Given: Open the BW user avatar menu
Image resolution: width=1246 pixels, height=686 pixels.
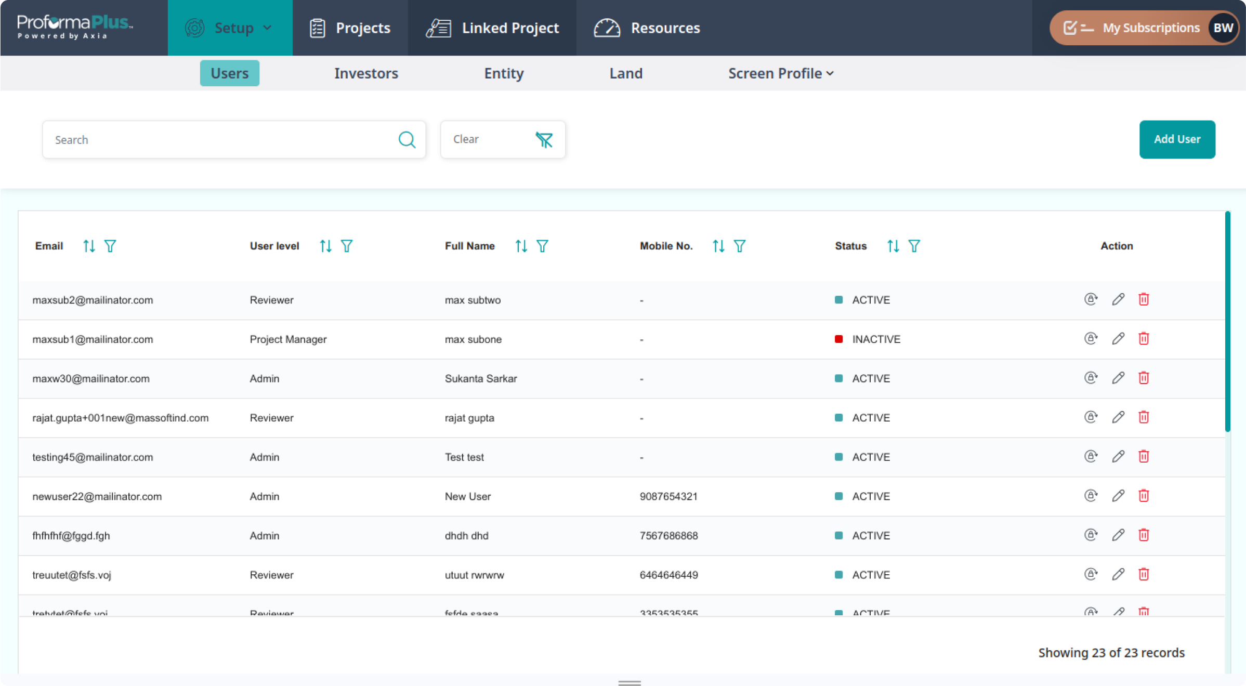Looking at the screenshot, I should [x=1223, y=28].
